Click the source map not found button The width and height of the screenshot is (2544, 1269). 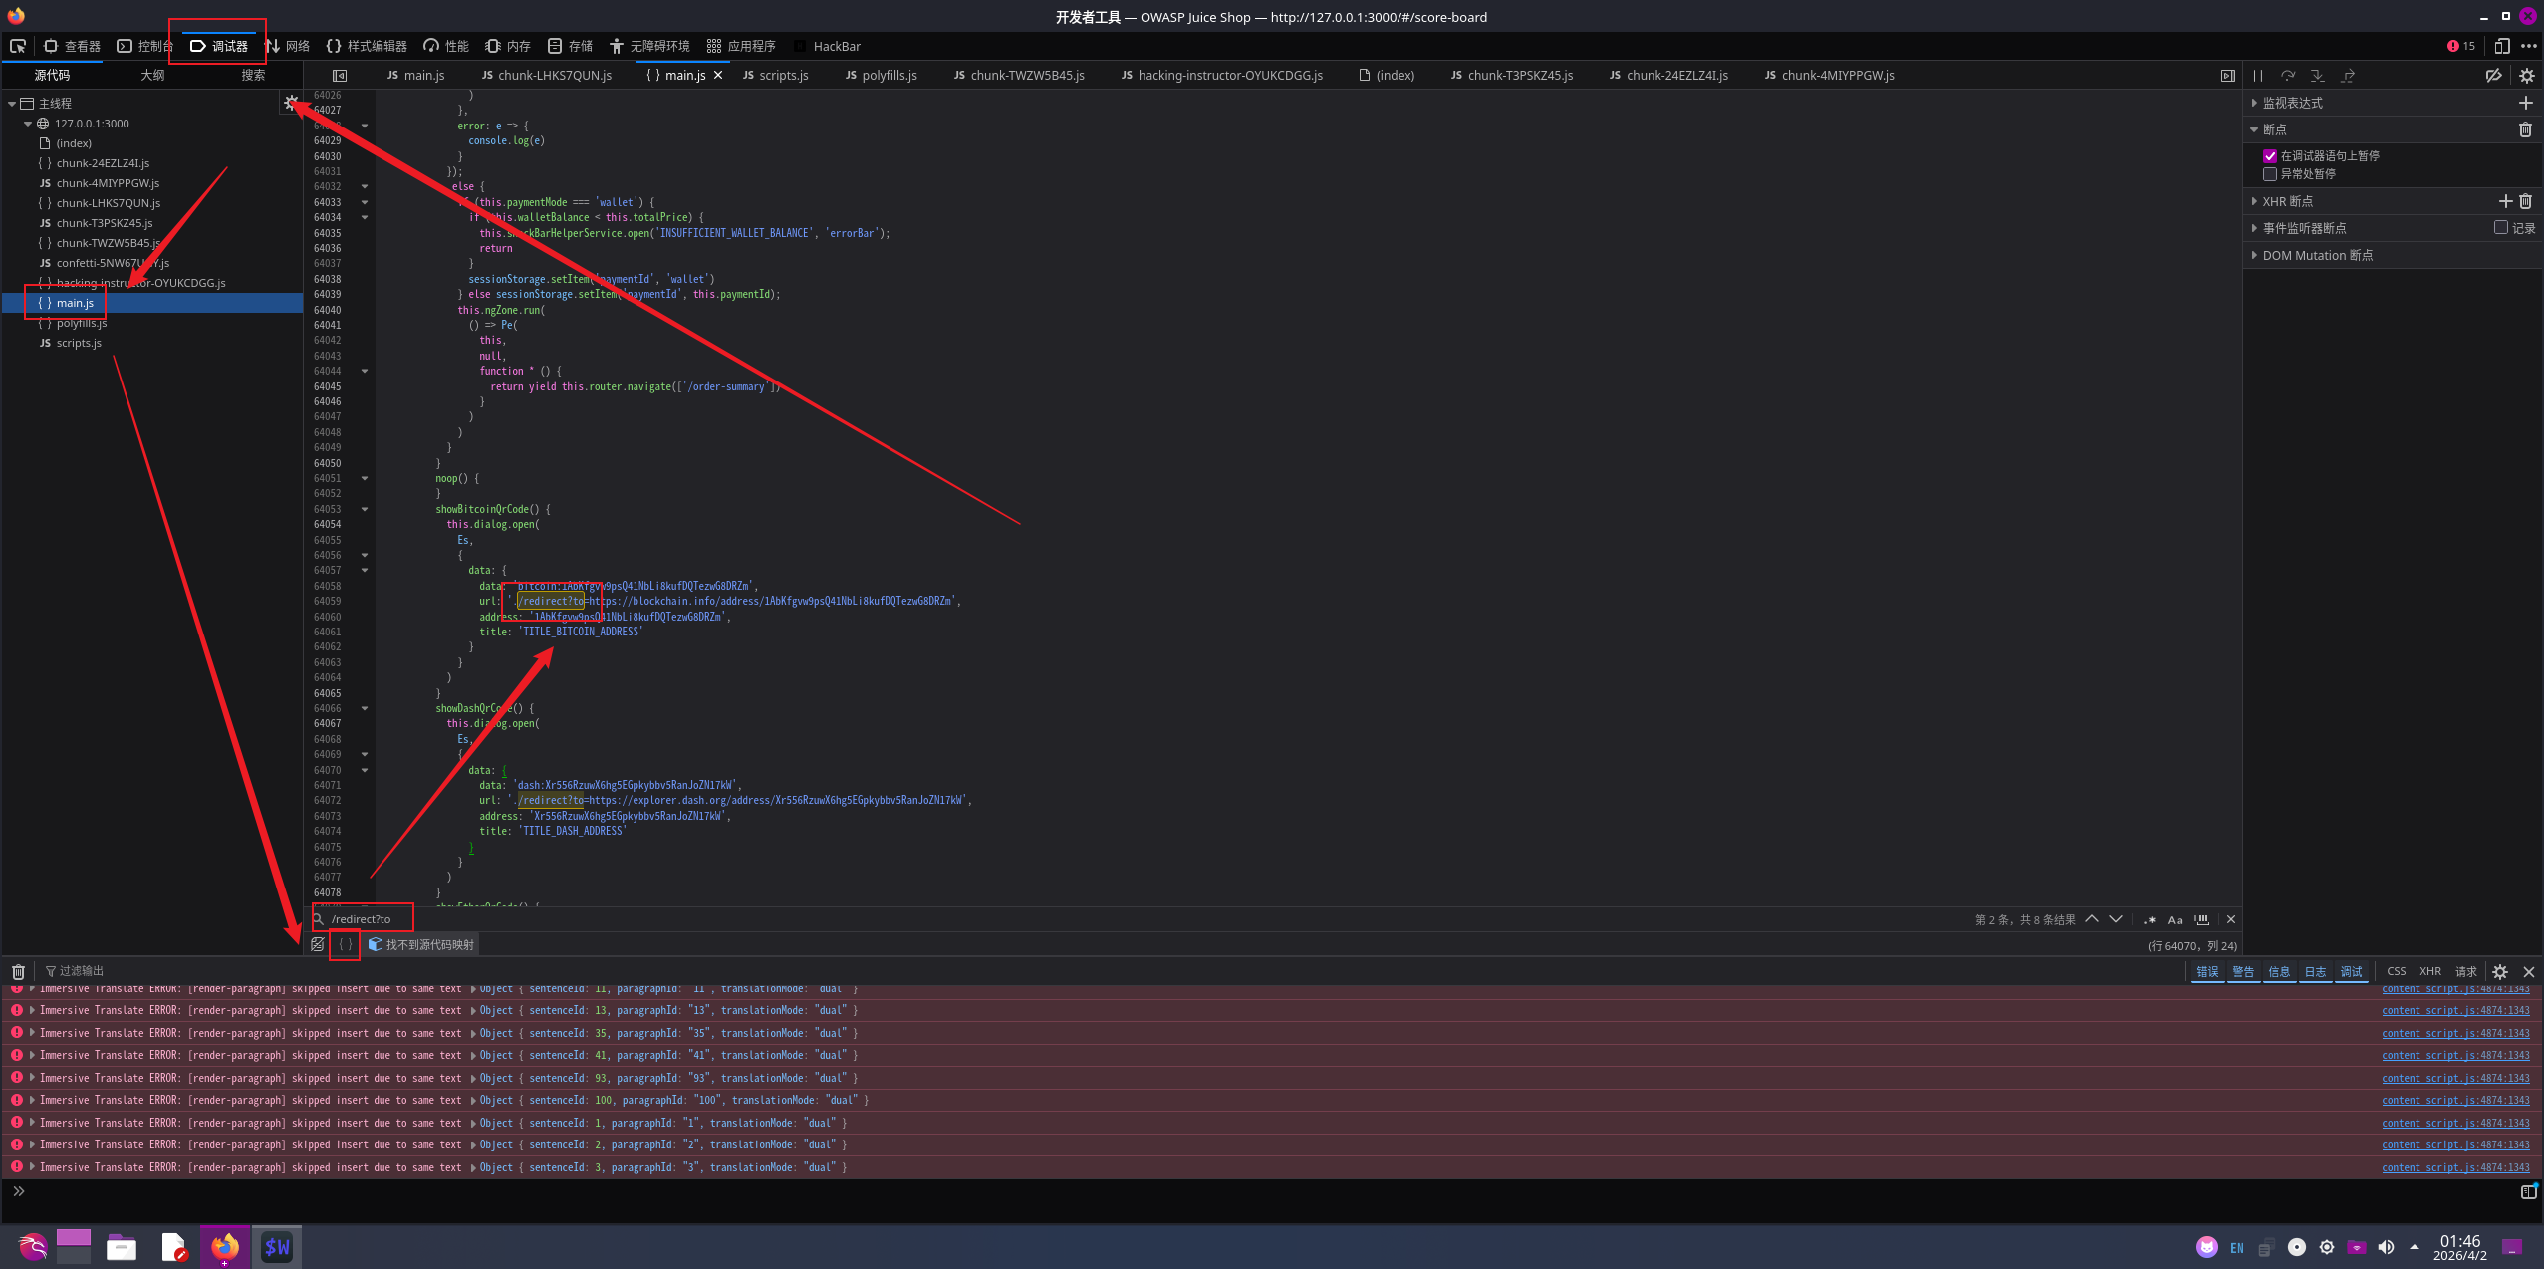[x=420, y=944]
